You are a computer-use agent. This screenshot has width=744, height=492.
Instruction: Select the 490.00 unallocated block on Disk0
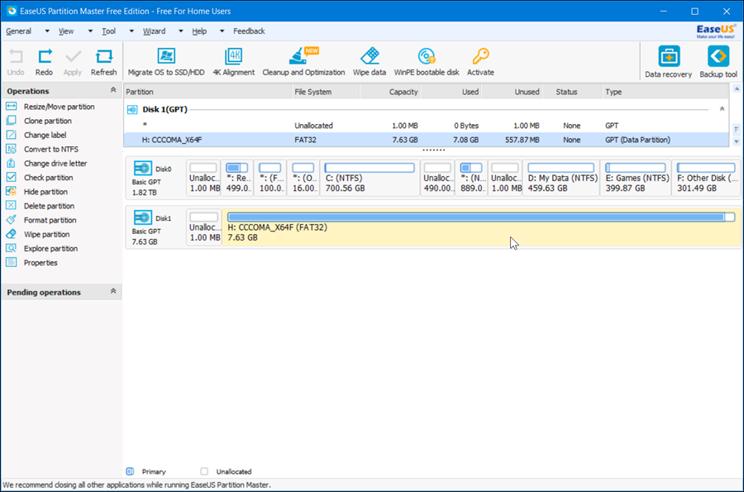point(437,178)
